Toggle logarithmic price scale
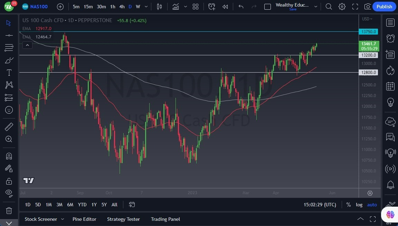Image resolution: width=398 pixels, height=226 pixels. pyautogui.click(x=359, y=205)
